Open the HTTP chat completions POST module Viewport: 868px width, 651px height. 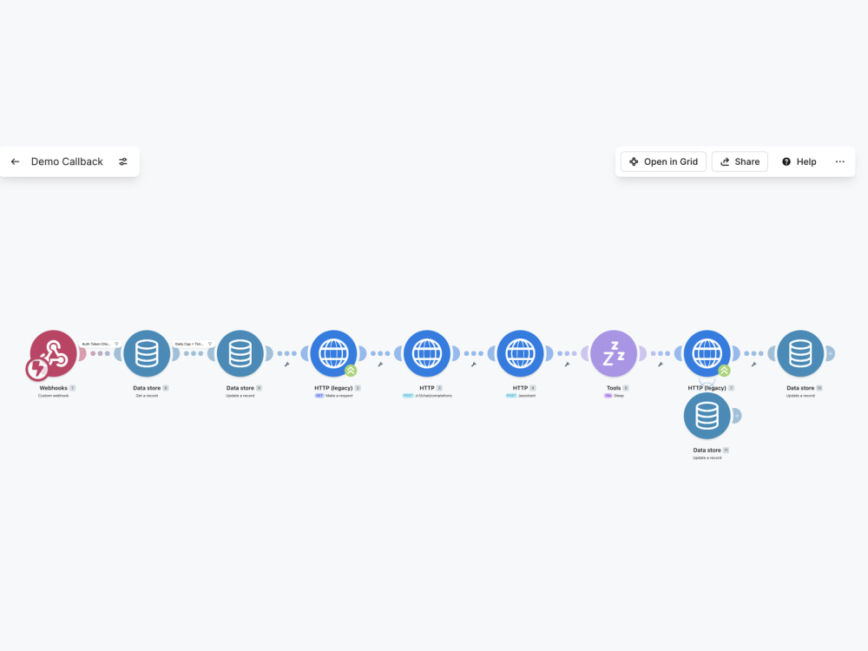point(427,353)
